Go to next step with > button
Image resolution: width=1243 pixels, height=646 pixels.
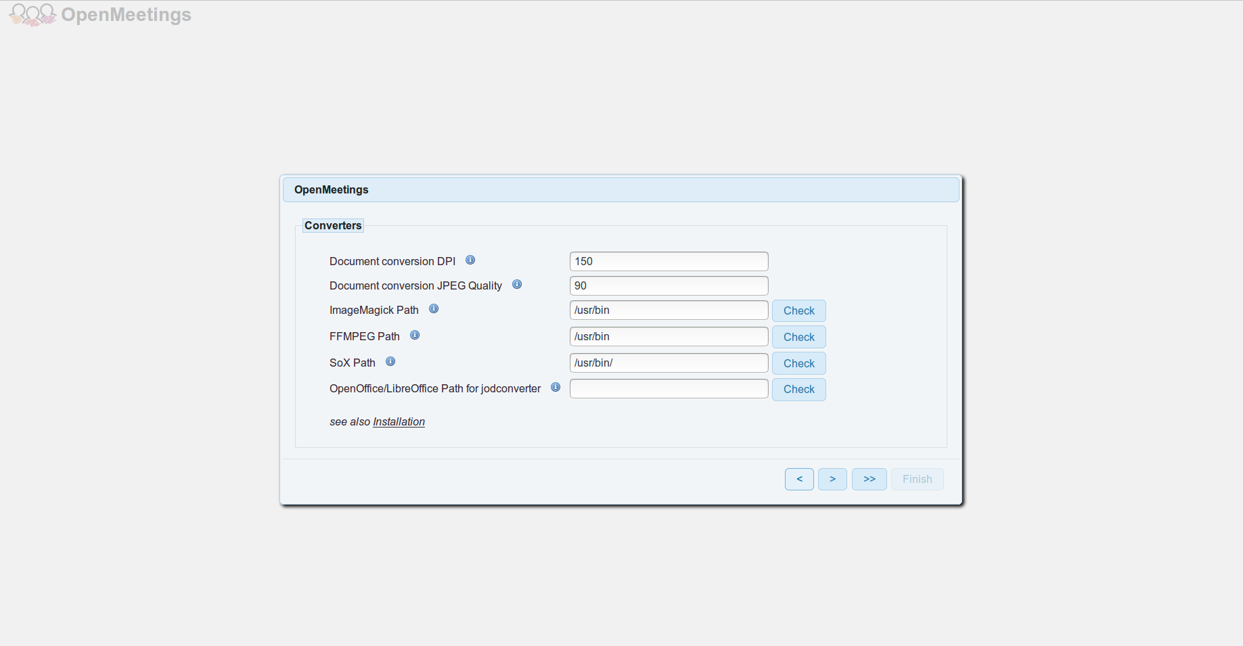coord(832,479)
